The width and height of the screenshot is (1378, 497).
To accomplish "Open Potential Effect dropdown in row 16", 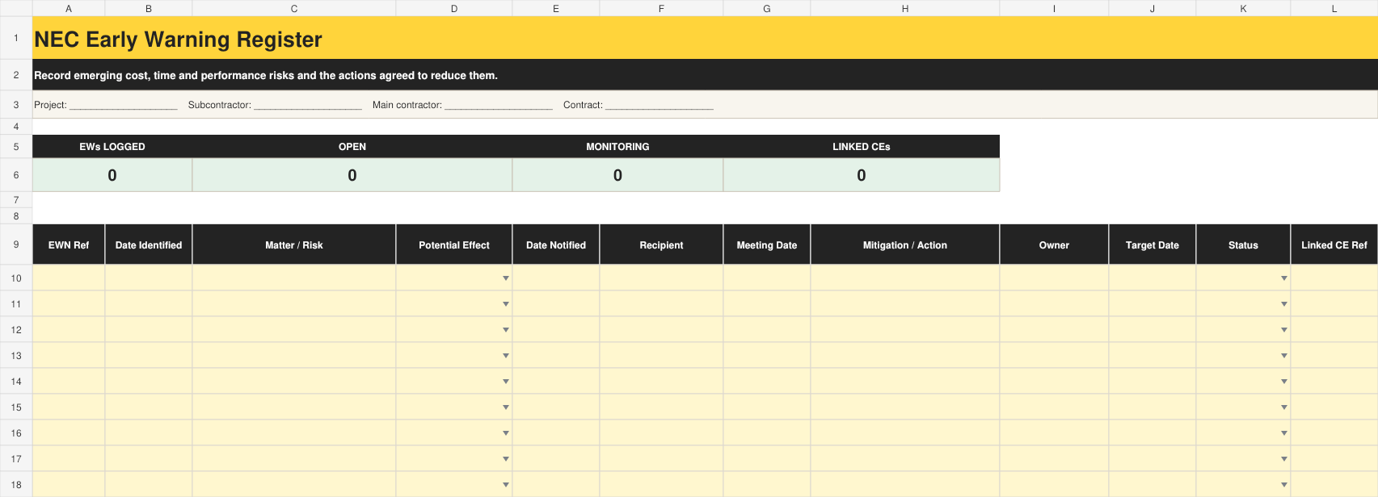I will click(506, 433).
